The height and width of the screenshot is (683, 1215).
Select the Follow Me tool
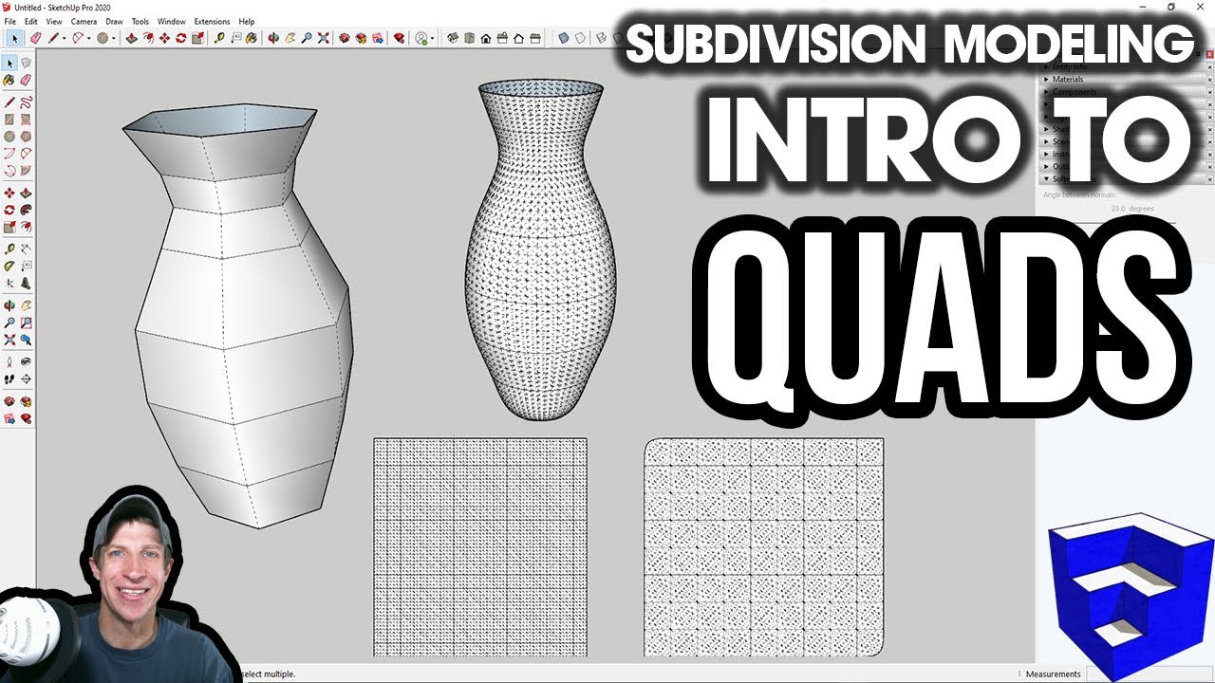[26, 210]
